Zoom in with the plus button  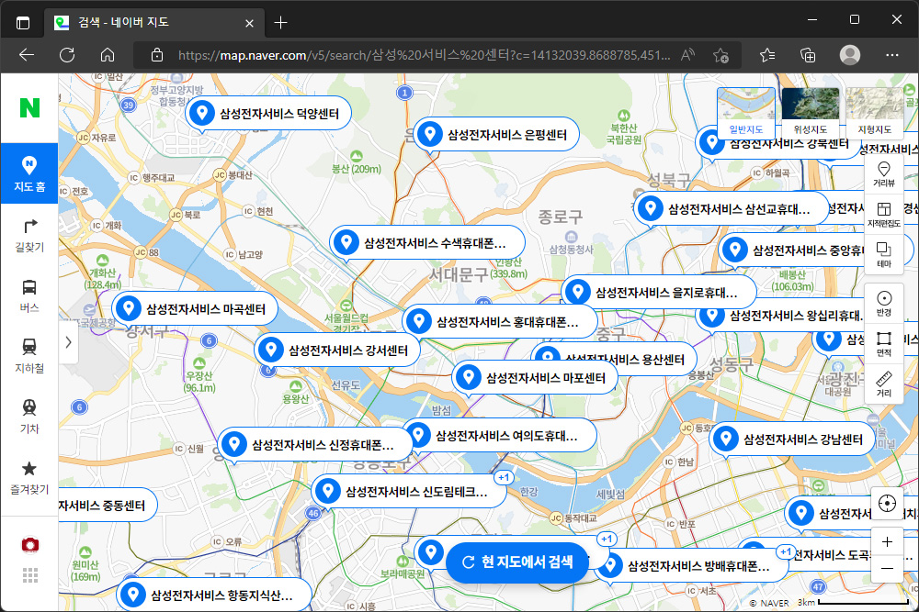point(887,541)
